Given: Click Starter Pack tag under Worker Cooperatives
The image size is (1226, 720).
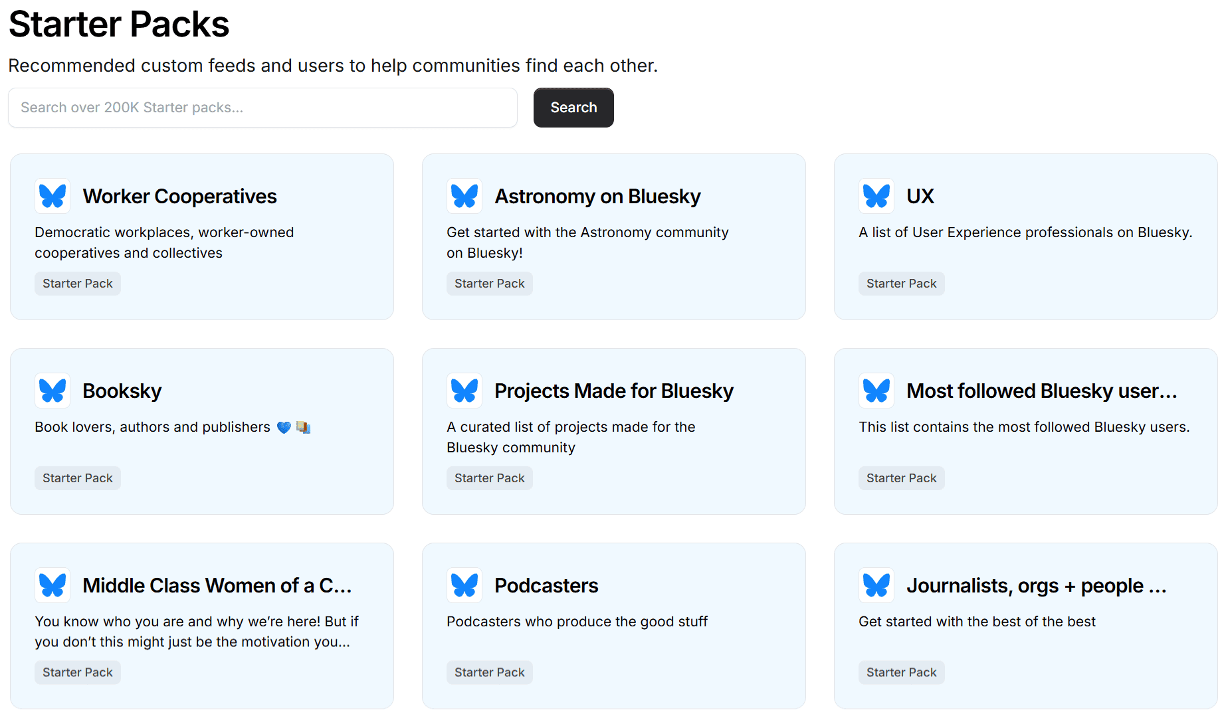Looking at the screenshot, I should tap(78, 284).
